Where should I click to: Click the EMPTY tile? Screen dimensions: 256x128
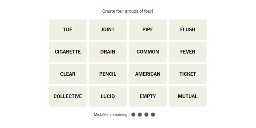click(148, 96)
